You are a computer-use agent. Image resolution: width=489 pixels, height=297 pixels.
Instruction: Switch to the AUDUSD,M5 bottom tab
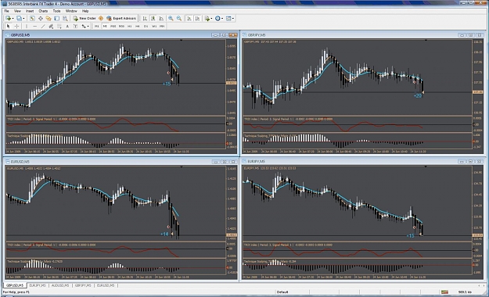[60, 285]
